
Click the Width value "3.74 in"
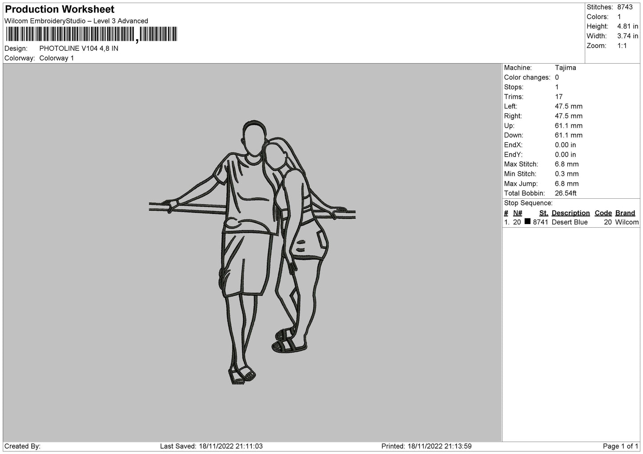coord(627,36)
